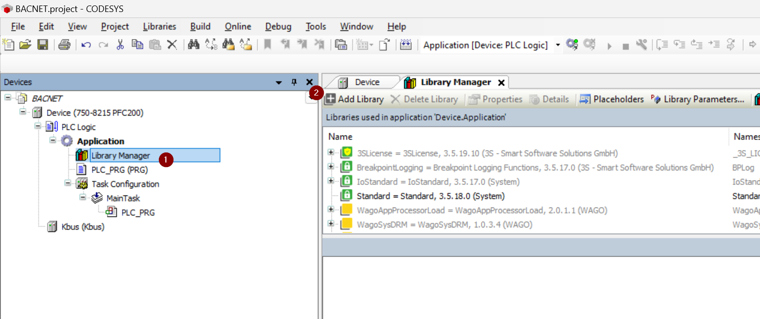Image resolution: width=760 pixels, height=319 pixels.
Task: Select Kbus (Kbus) in the tree
Action: click(83, 226)
